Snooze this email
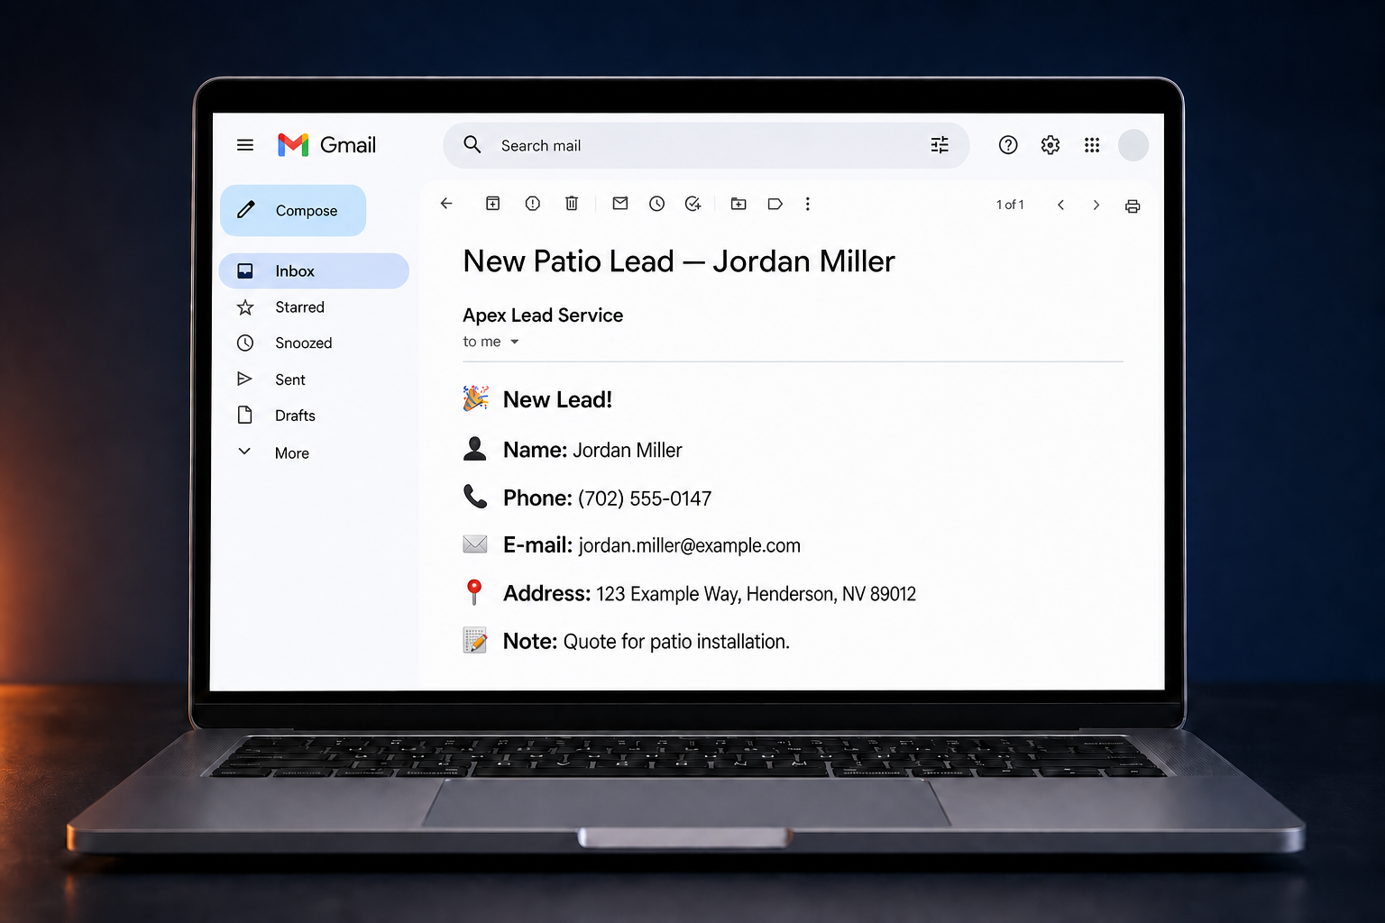 [x=657, y=204]
